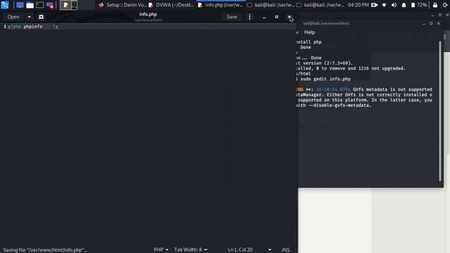Switch to second workspace thumbnail
Image resolution: width=450 pixels, height=253 pixels.
74,5
